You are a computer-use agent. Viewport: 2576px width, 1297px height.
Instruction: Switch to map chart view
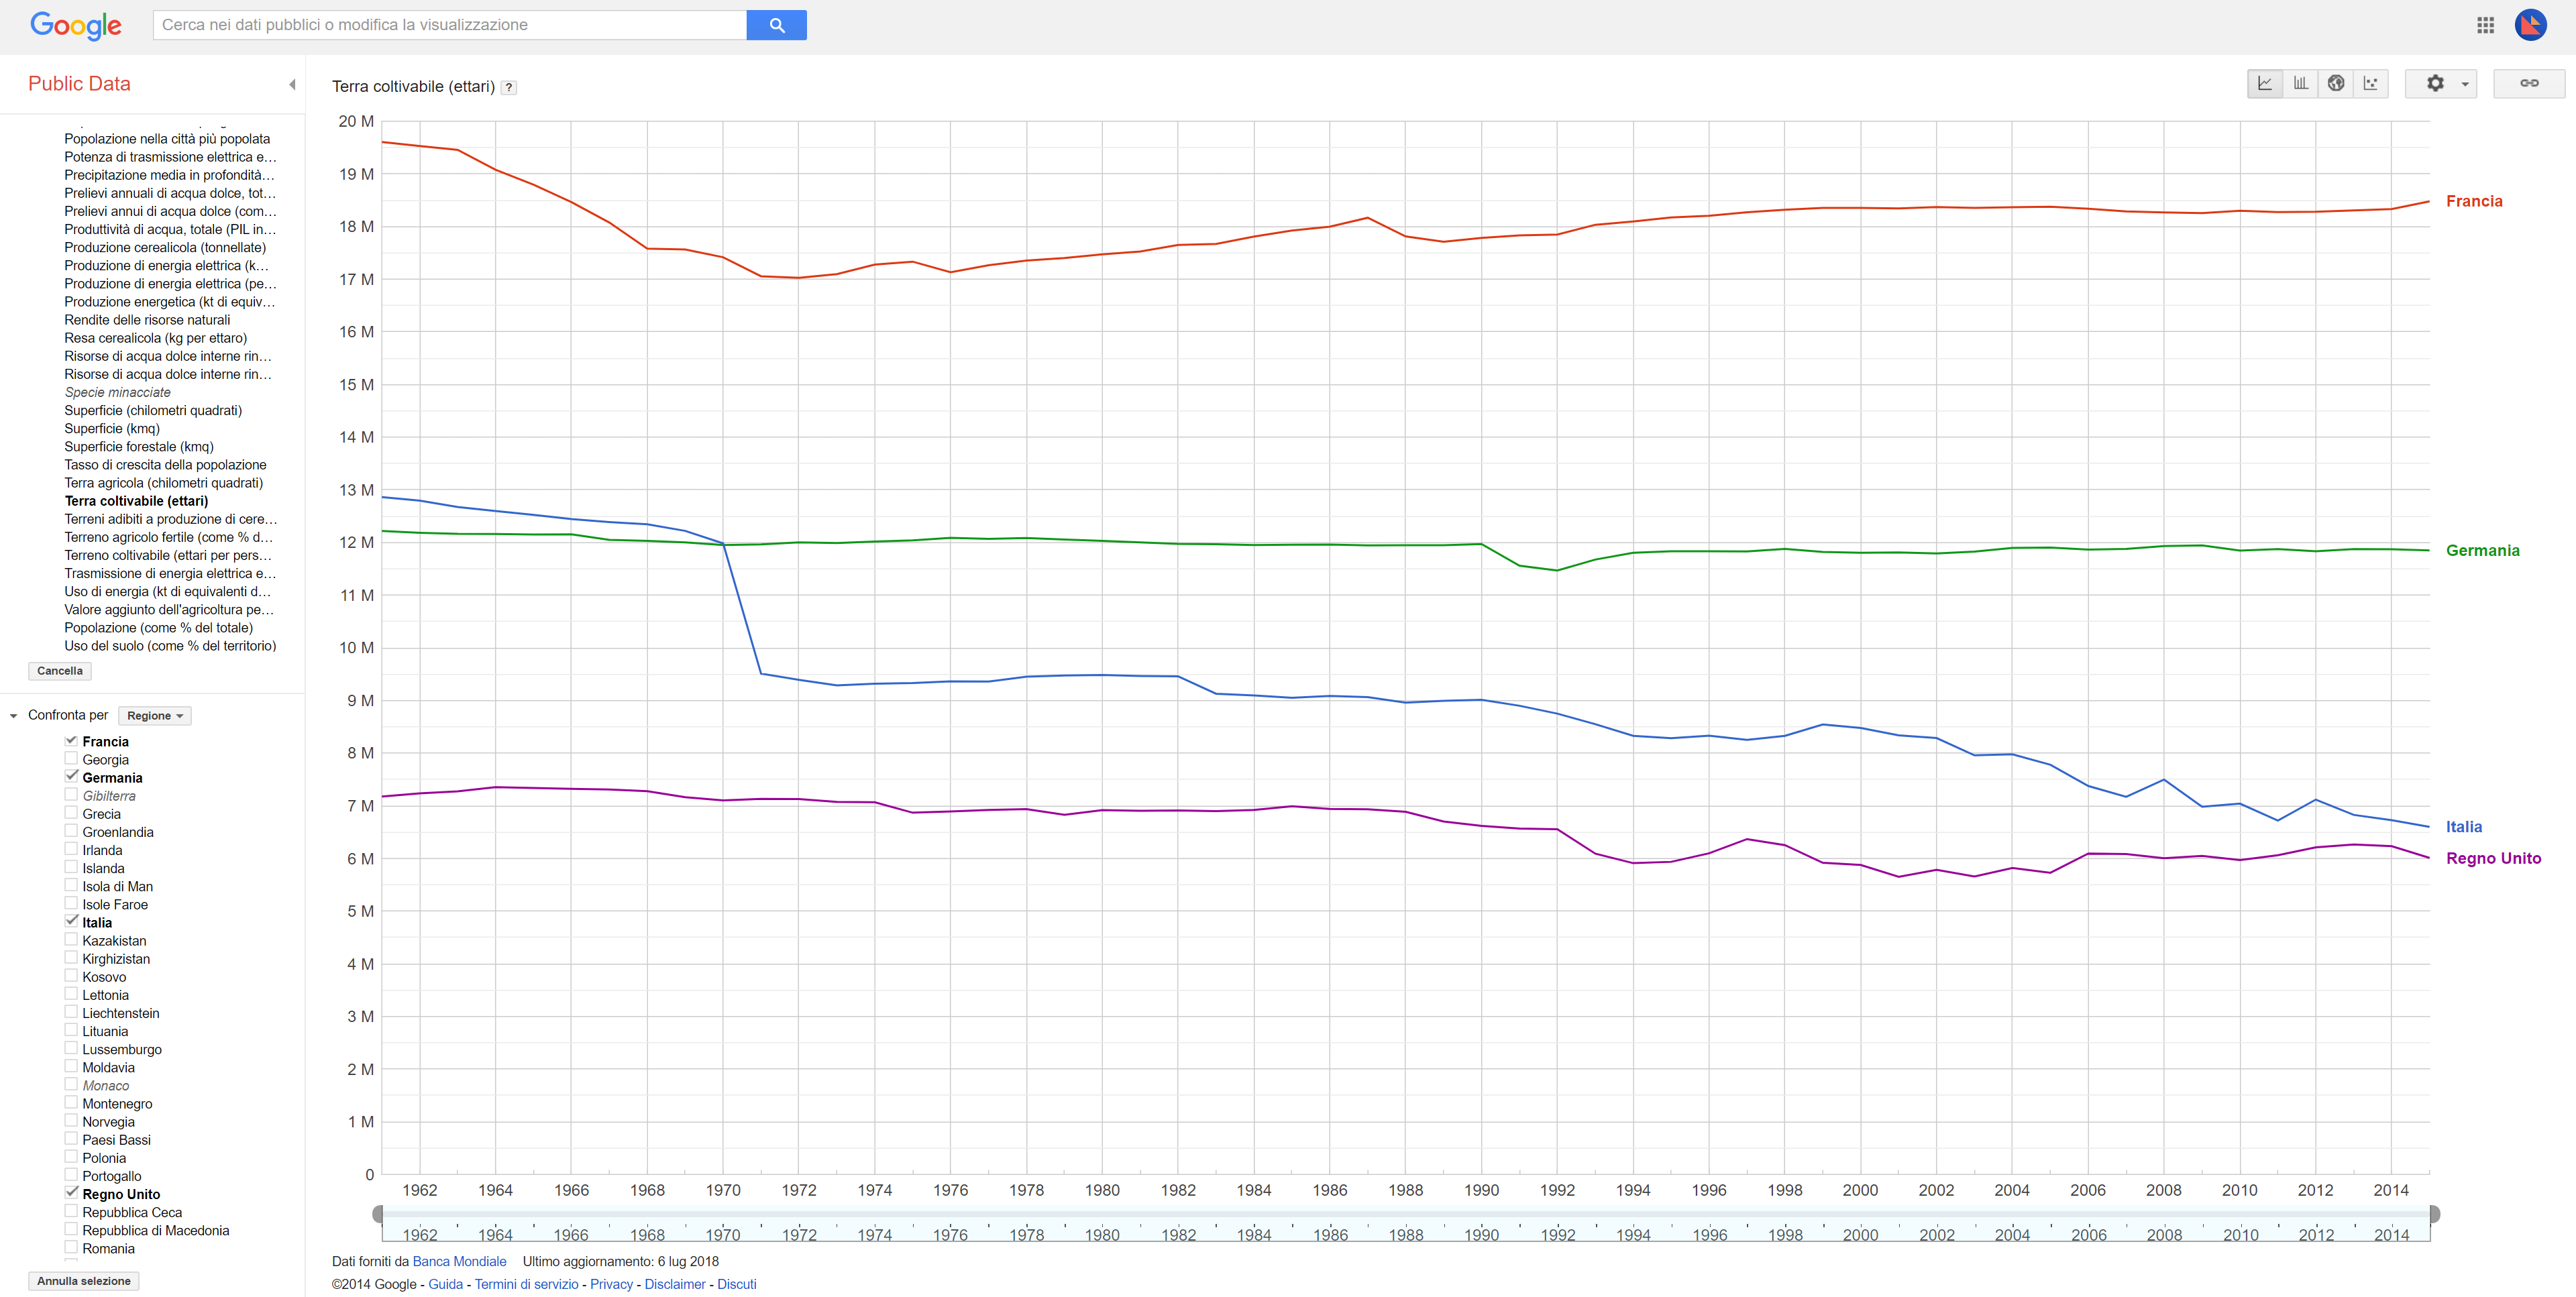(2335, 84)
